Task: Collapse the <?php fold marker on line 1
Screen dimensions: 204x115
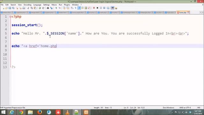Action: [x=11, y=17]
